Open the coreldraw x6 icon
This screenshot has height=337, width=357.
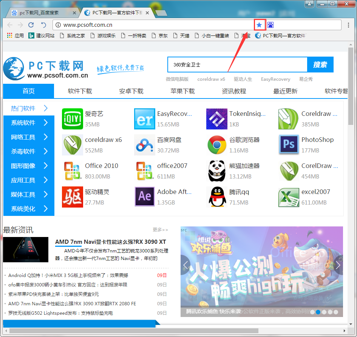(x=73, y=145)
